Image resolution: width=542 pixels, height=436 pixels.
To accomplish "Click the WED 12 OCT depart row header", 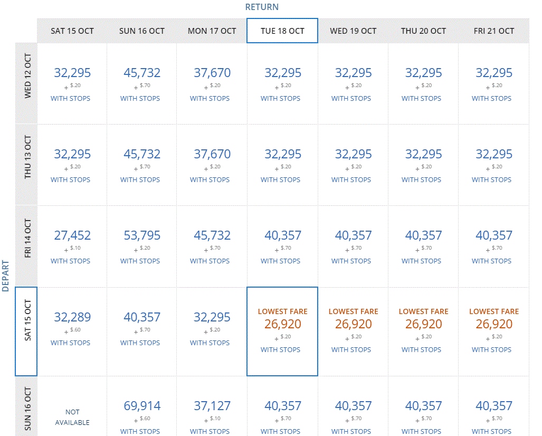I will (26, 83).
